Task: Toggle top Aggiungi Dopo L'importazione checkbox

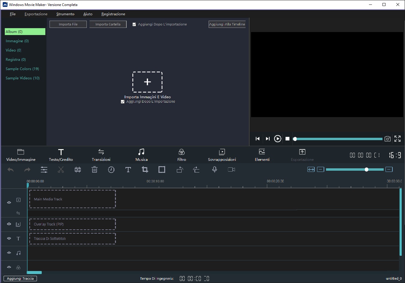Action: point(134,25)
